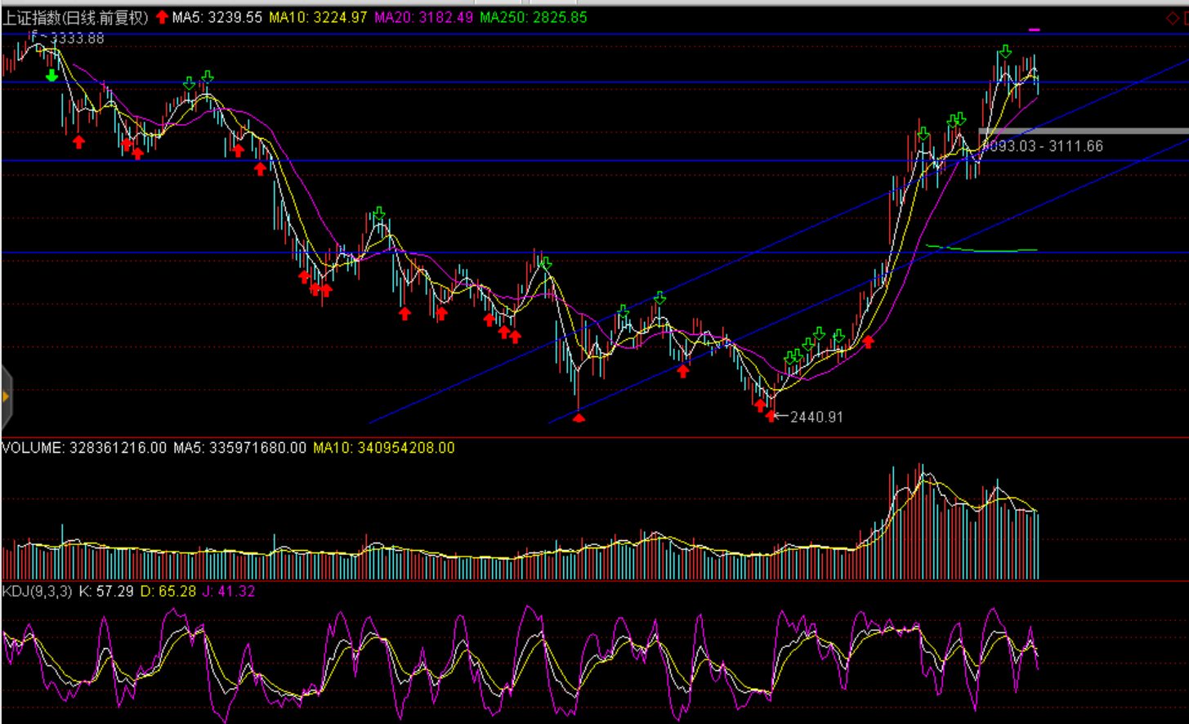Open the 上证指数 chart title settings
Image resolution: width=1189 pixels, height=724 pixels.
[x=75, y=17]
